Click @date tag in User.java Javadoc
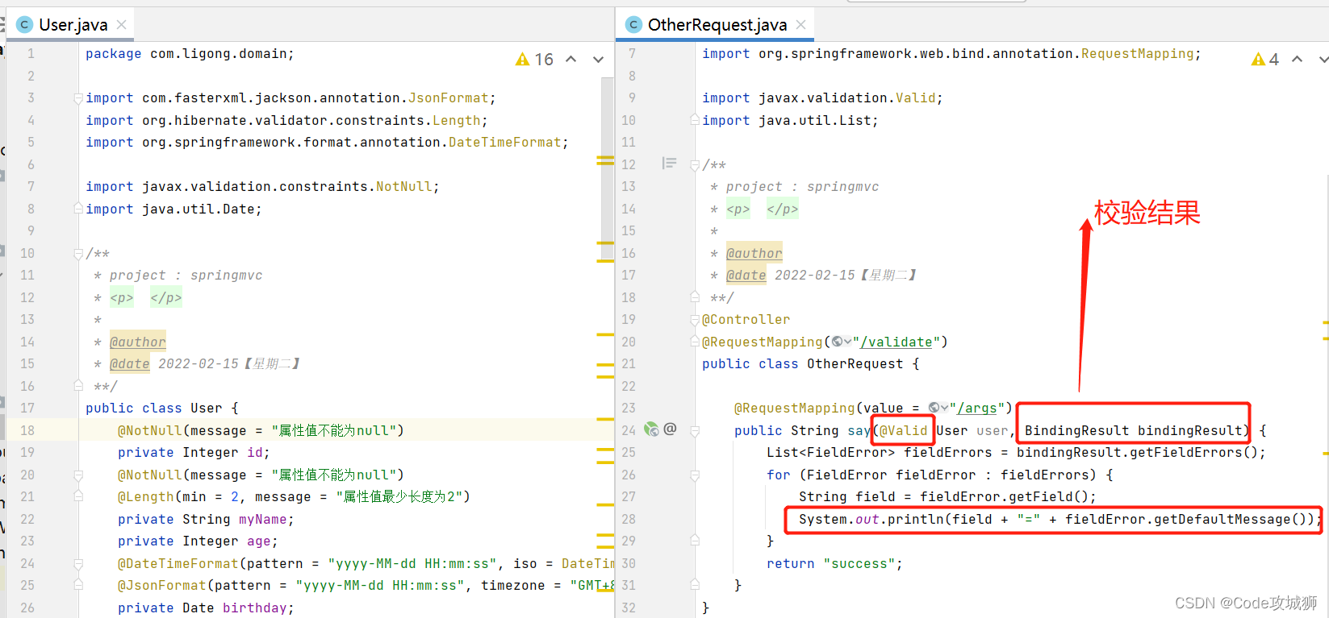1329x618 pixels. pyautogui.click(x=130, y=363)
